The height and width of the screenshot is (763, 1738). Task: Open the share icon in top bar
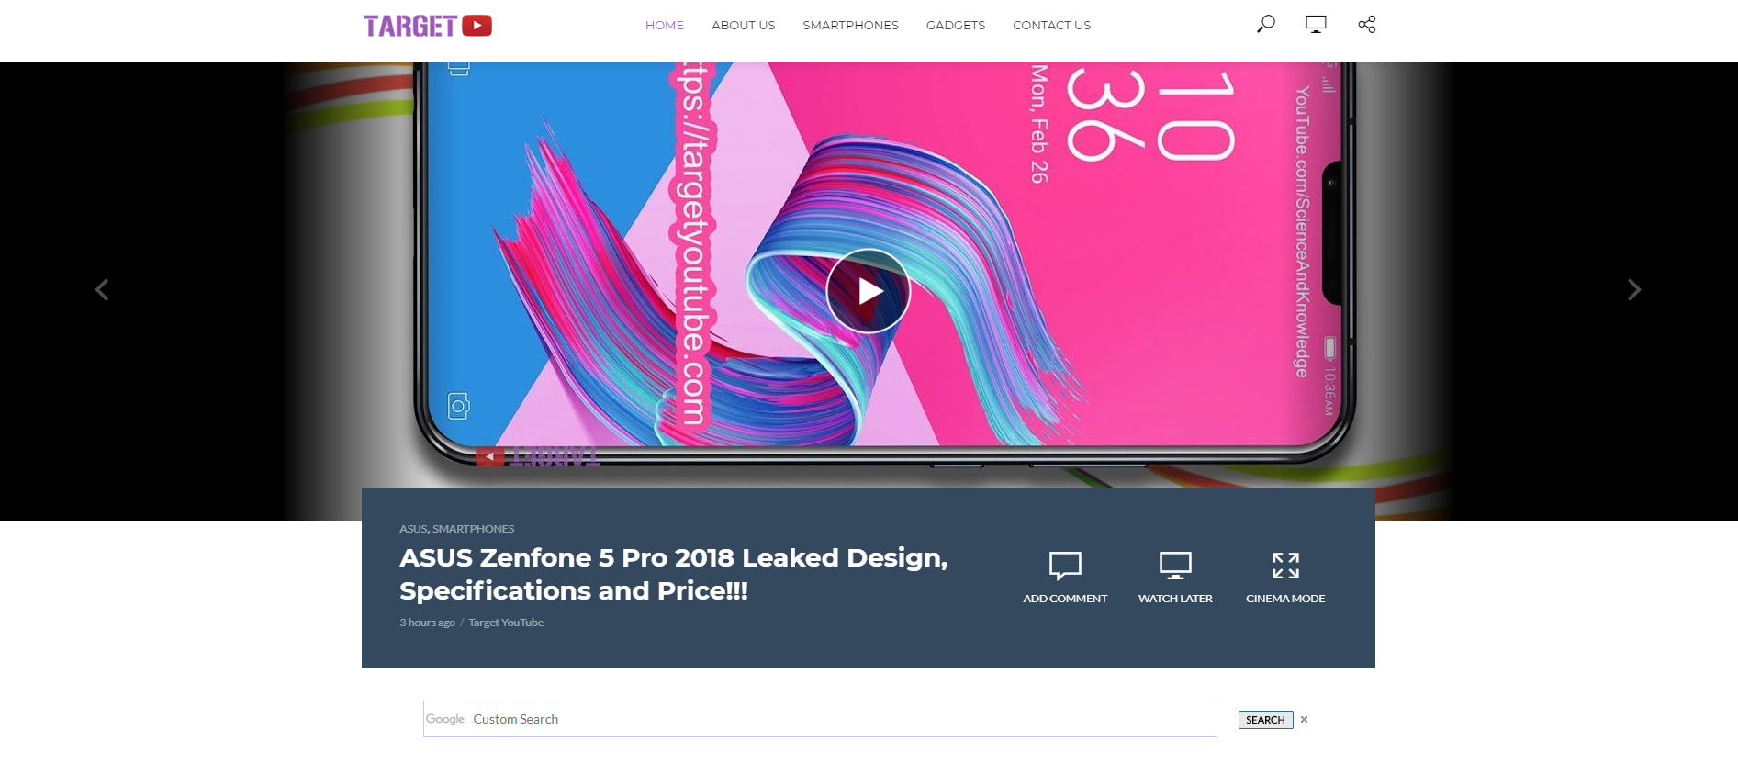(1367, 24)
